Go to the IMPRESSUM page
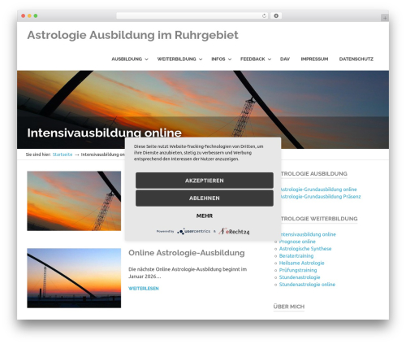The image size is (406, 344). 314,59
